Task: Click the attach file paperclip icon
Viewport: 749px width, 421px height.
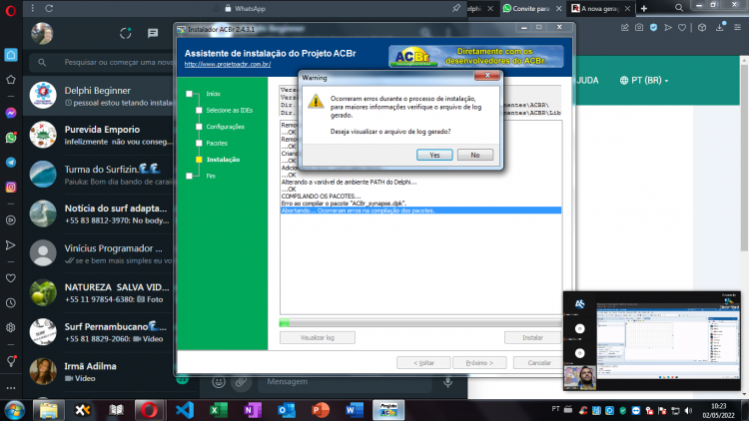Action: click(242, 381)
